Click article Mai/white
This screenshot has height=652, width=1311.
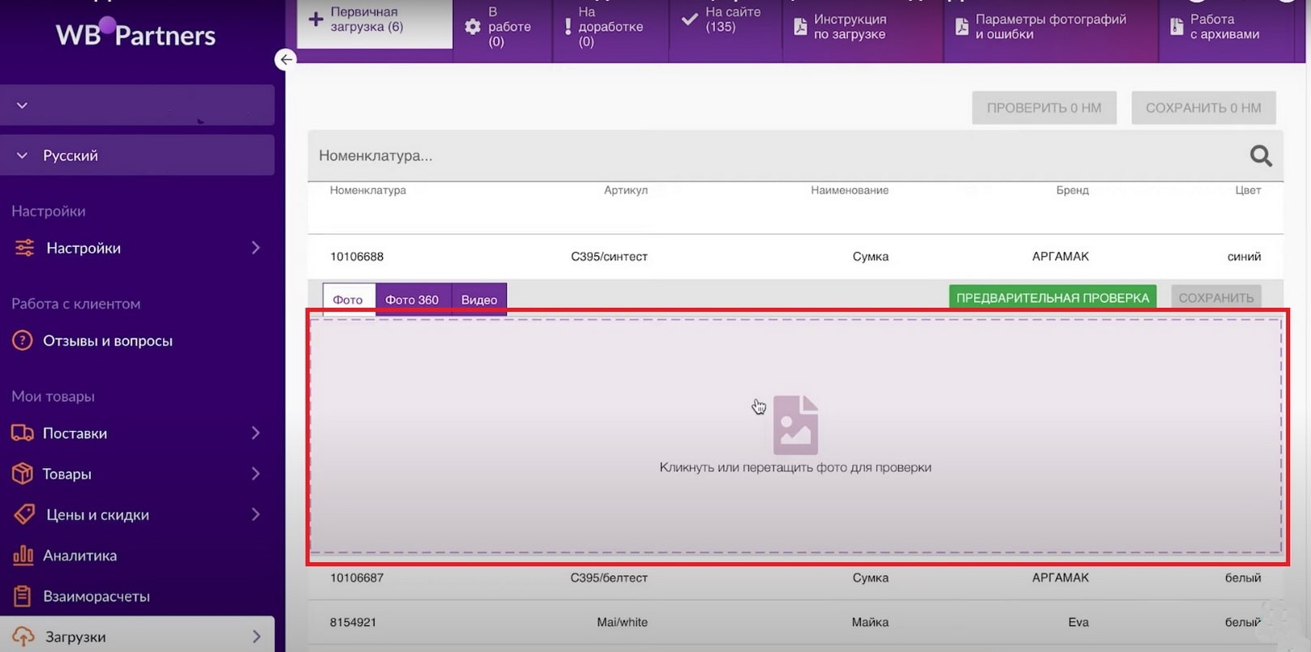(622, 622)
